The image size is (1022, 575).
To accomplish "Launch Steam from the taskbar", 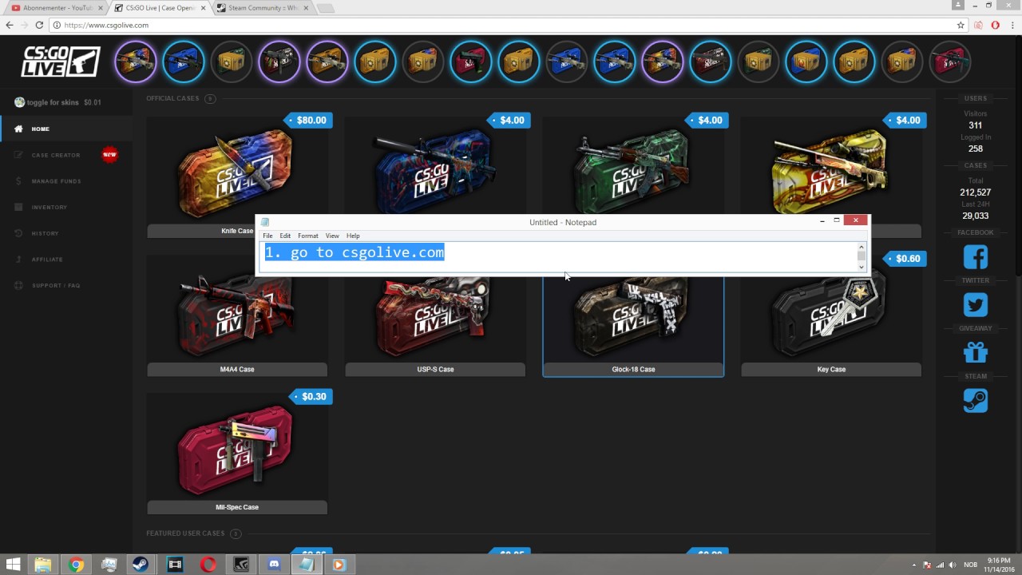I will (141, 565).
